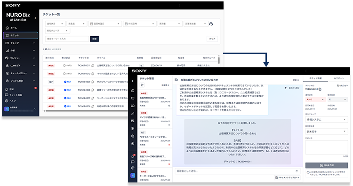Viewport: 353px width, 186px height.
Task: Click the FAQを作成 button
Action: pyautogui.click(x=327, y=165)
